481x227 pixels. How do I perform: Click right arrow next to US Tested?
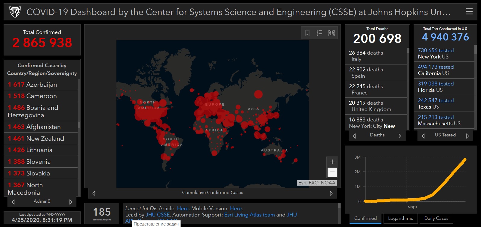467,136
